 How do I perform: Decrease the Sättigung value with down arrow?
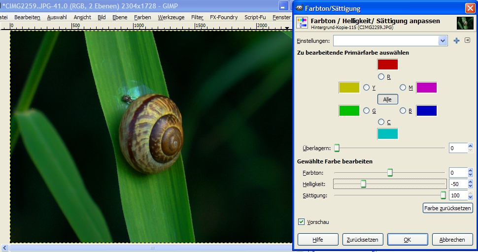[x=471, y=197]
